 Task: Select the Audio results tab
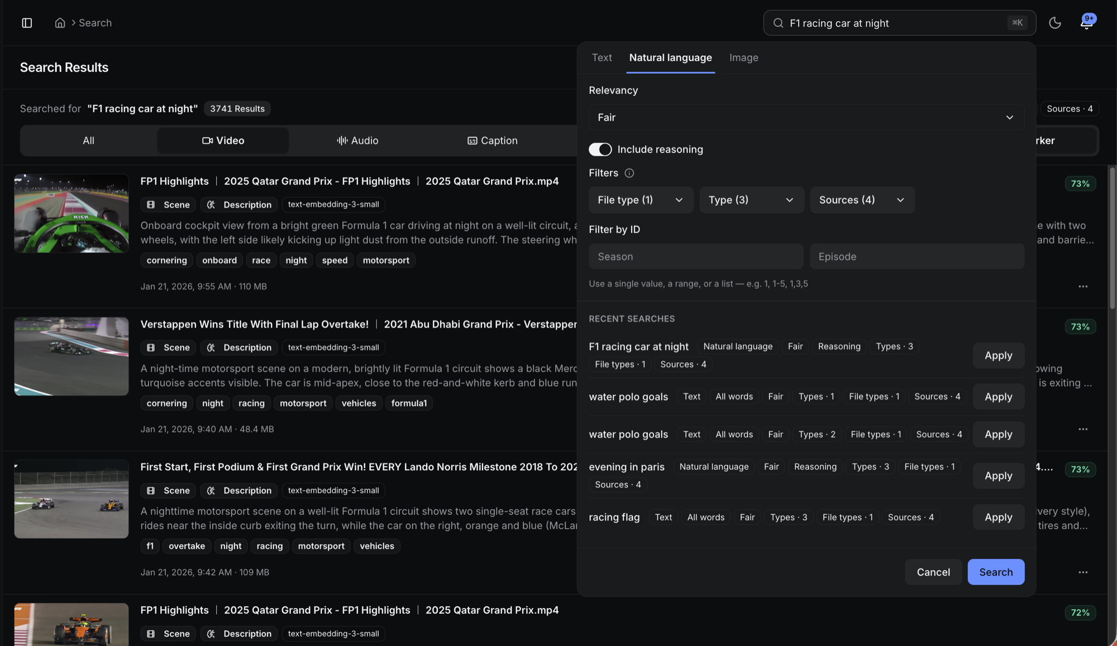(x=357, y=141)
